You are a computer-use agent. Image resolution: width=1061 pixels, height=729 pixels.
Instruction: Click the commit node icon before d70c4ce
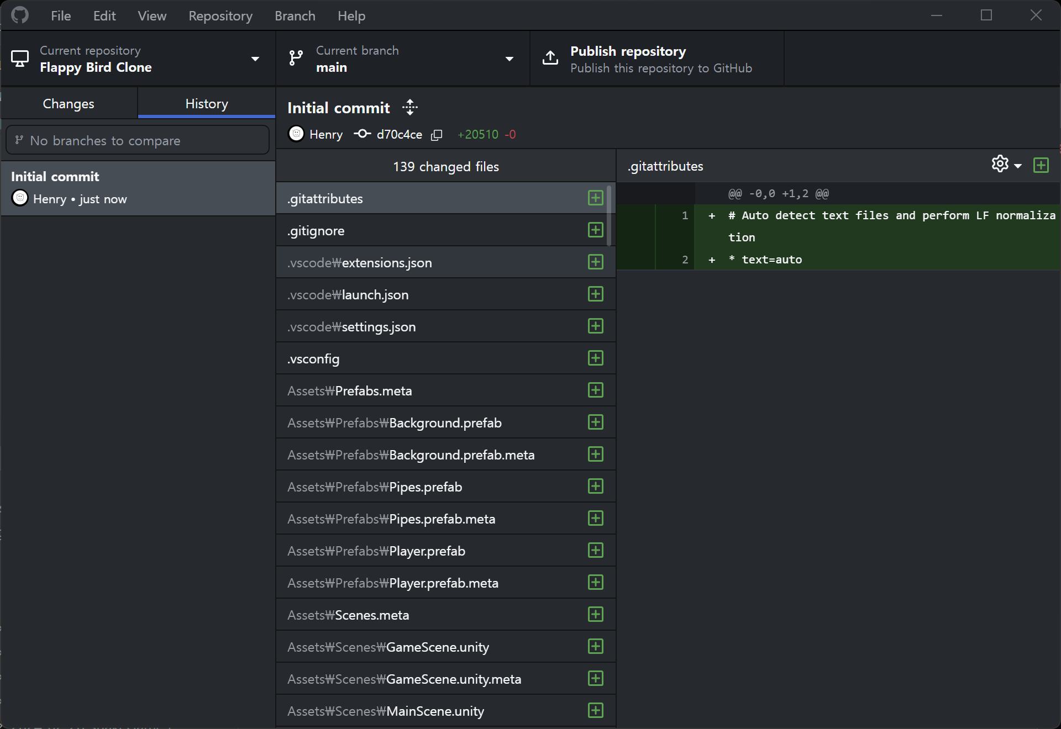tap(362, 134)
